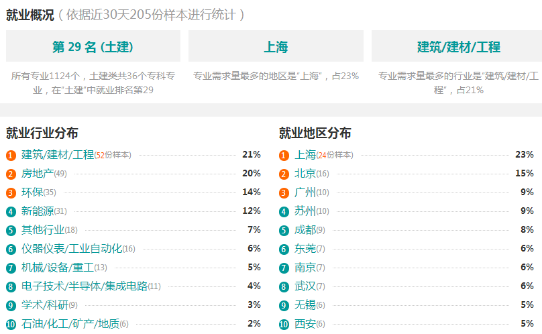Open the 仪器仪表/工业自动化 industry link
The width and height of the screenshot is (542, 334).
coord(72,249)
